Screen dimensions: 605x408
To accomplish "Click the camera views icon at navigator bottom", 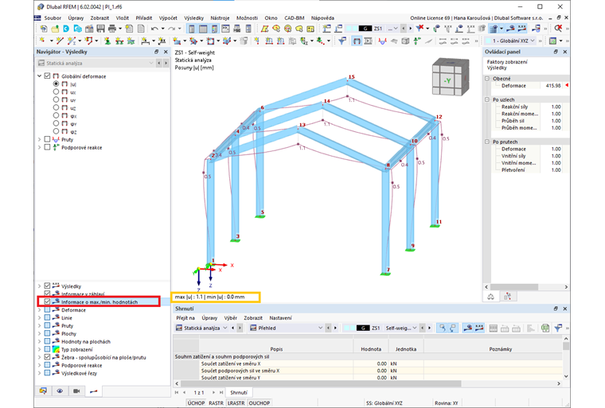I will point(76,391).
